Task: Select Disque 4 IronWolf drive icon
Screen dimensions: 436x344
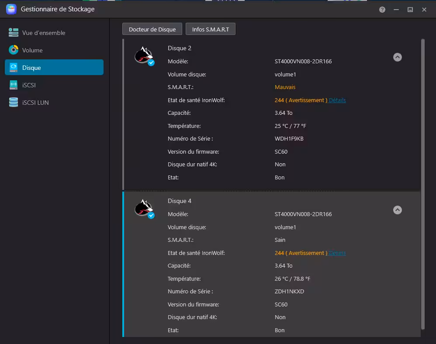Action: pyautogui.click(x=144, y=209)
